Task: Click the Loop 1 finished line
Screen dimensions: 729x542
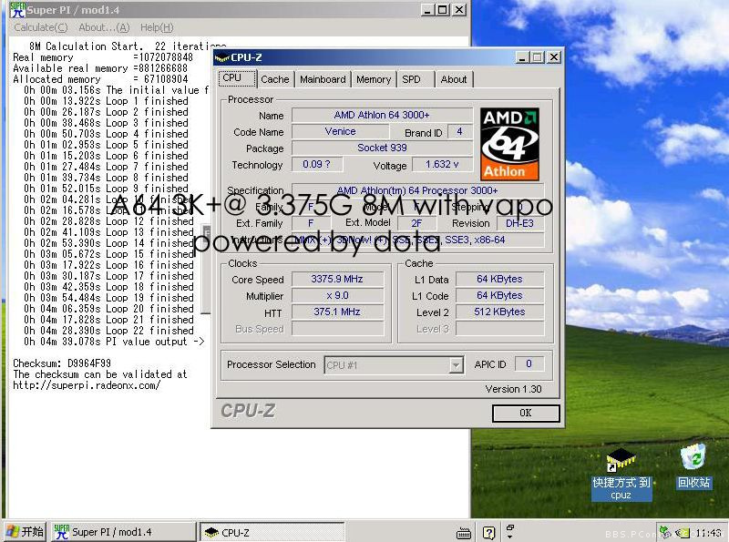Action: click(106, 101)
